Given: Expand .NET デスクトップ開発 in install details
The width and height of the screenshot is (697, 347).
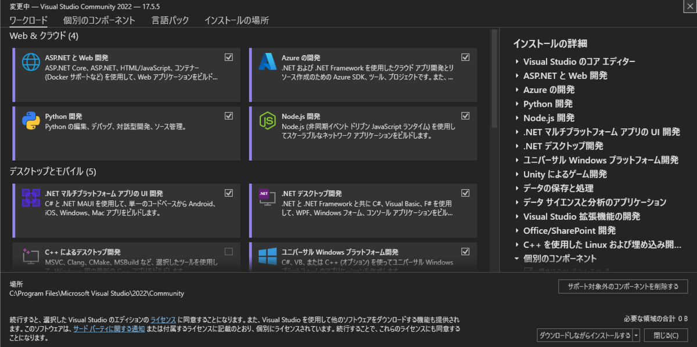Looking at the screenshot, I should [516, 146].
